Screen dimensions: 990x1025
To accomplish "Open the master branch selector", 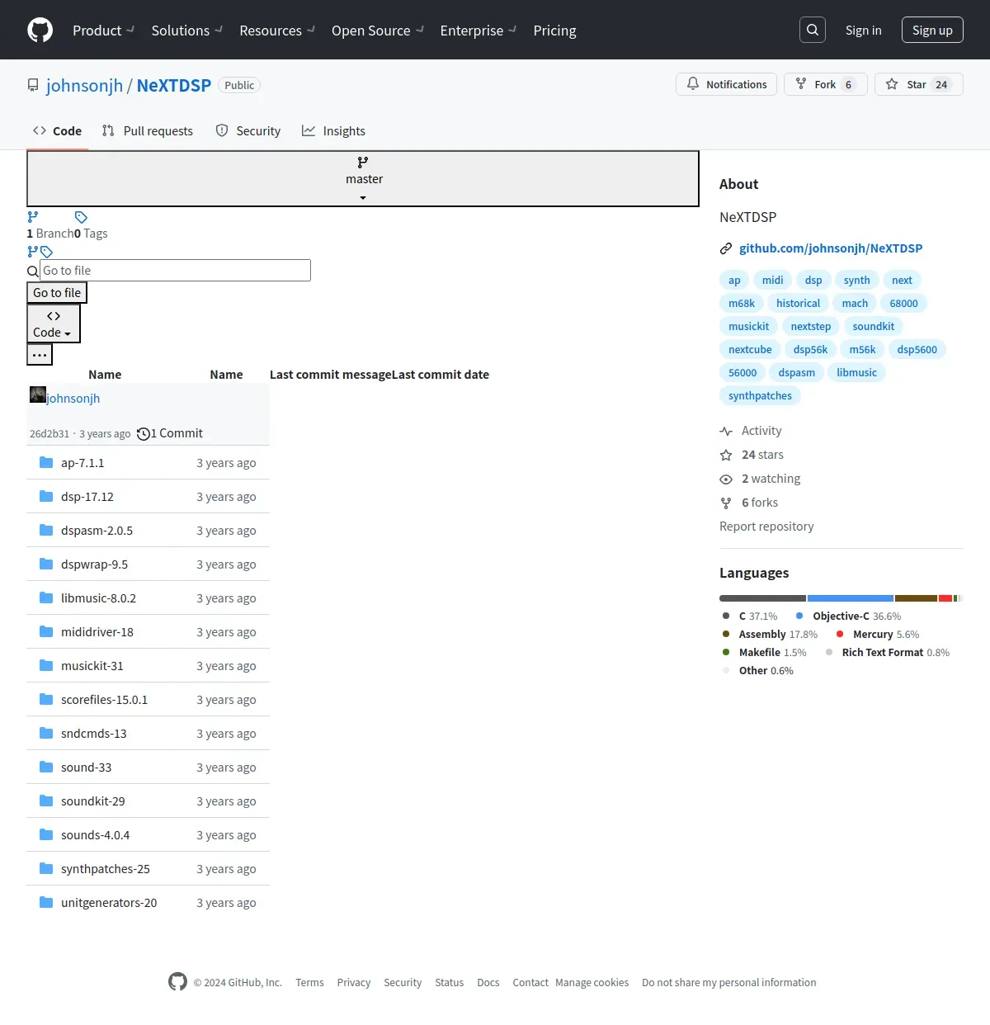I will pos(363,178).
